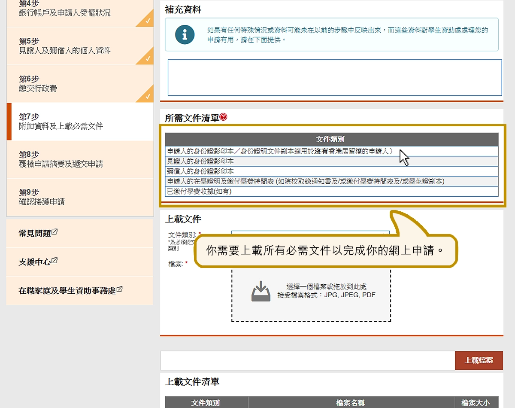Click inside the 補充資料 text box
This screenshot has height=408, width=515.
[x=334, y=77]
